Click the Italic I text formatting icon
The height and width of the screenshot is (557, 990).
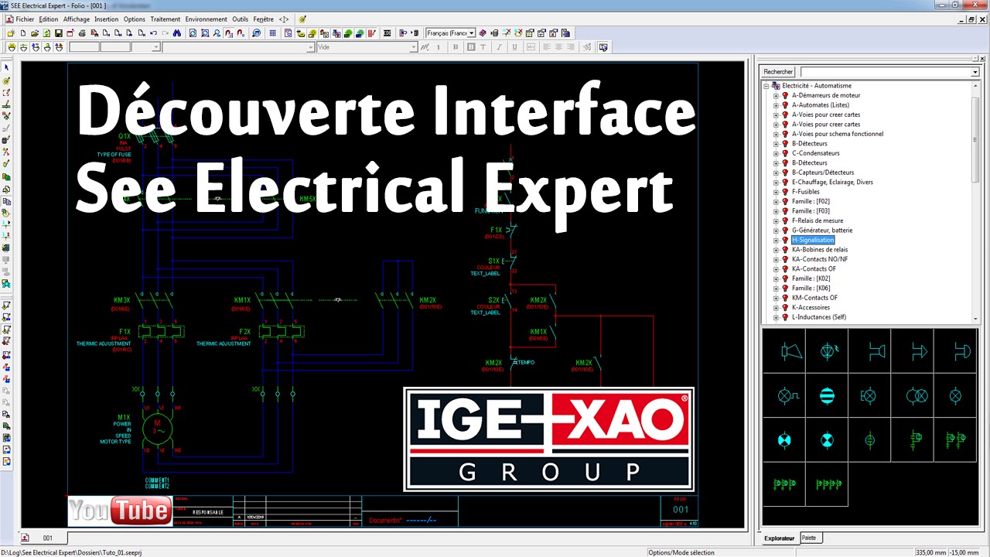click(x=499, y=47)
